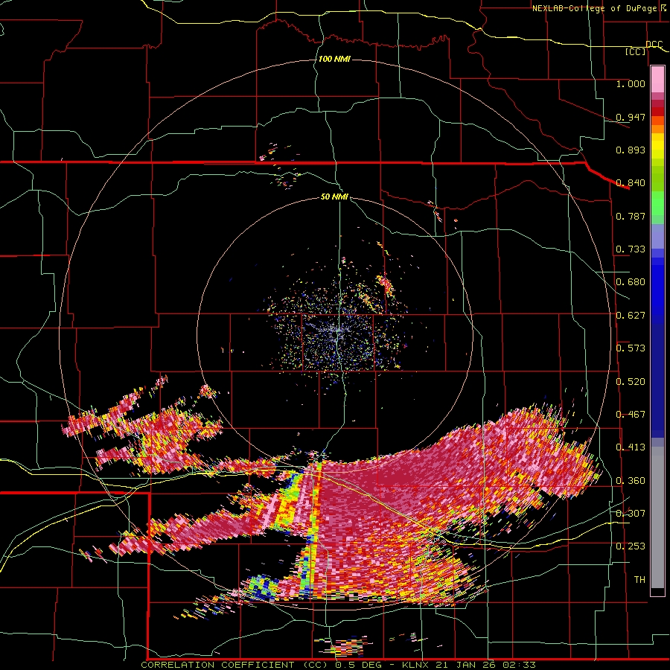Click the NEXLAB-College of DuPage credit text
Image resolution: width=670 pixels, height=670 pixels.
[x=594, y=8]
